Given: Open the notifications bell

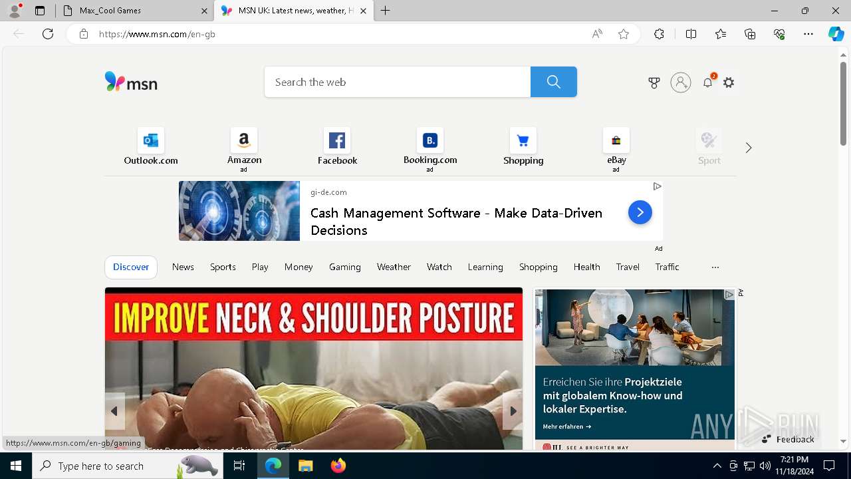Looking at the screenshot, I should [x=708, y=82].
